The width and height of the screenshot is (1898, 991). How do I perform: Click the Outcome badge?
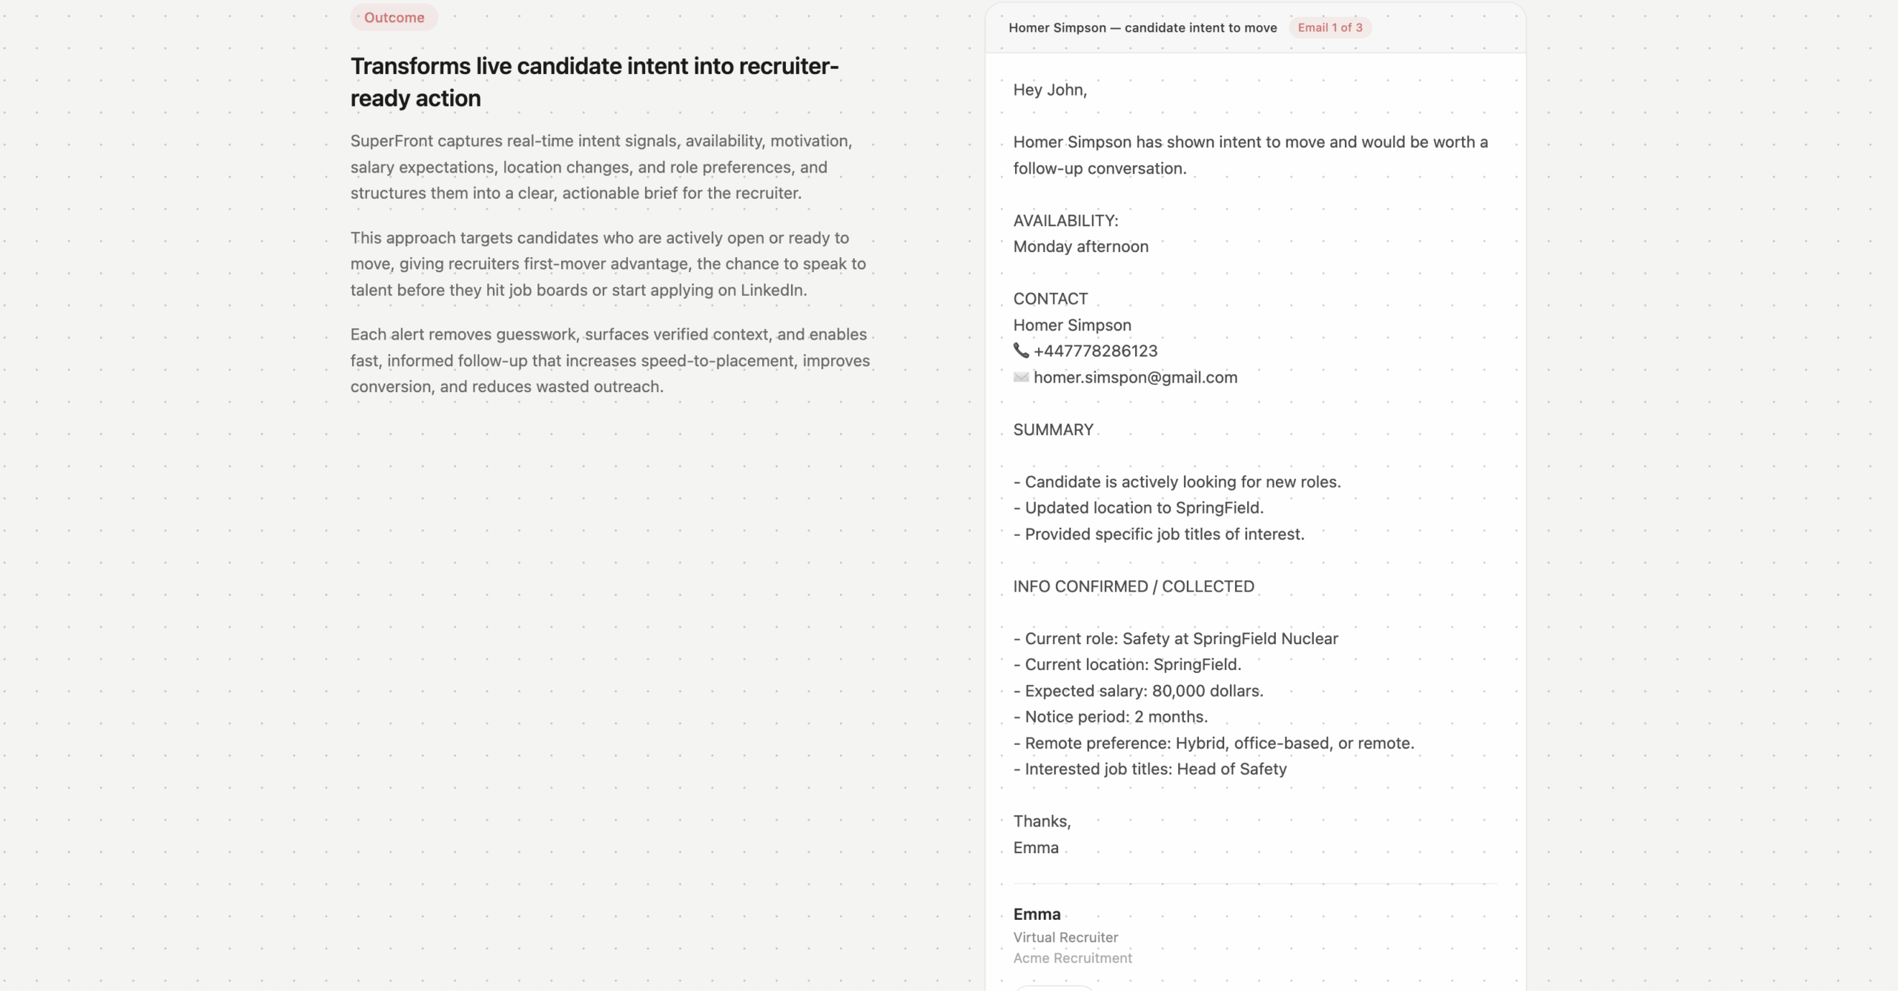pos(394,18)
